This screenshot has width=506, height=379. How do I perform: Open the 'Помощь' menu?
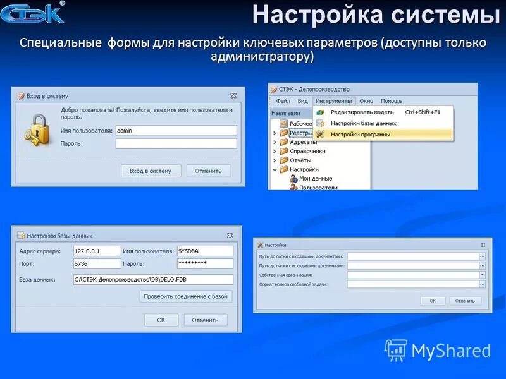pyautogui.click(x=392, y=101)
